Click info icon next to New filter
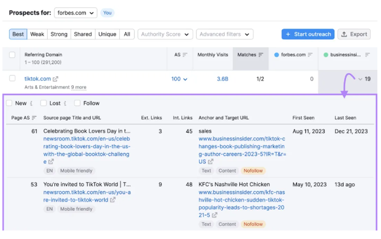 pos(31,103)
